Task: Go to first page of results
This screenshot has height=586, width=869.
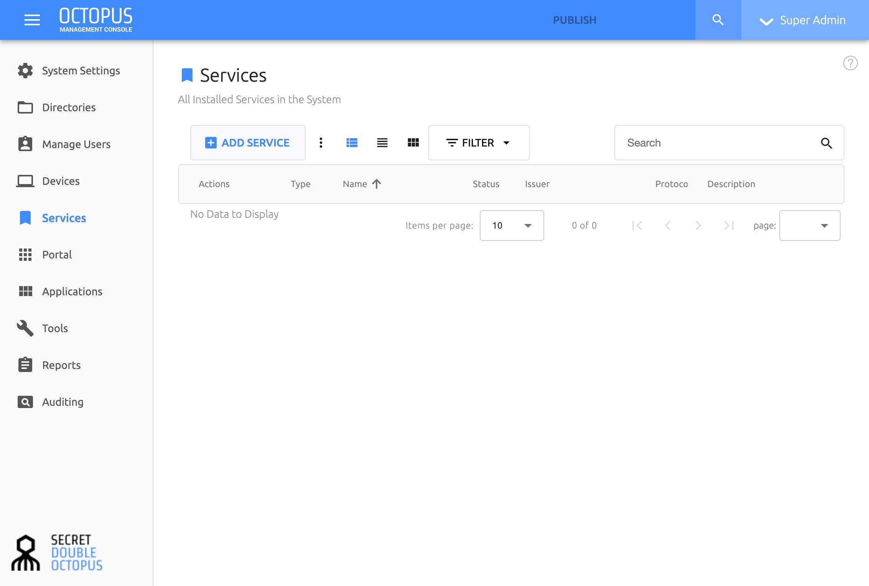Action: pos(637,226)
